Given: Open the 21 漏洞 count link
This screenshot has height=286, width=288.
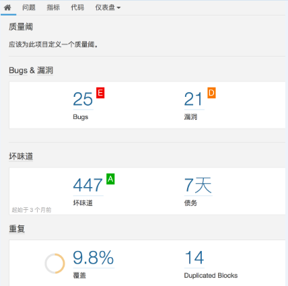Looking at the screenshot, I should (194, 100).
